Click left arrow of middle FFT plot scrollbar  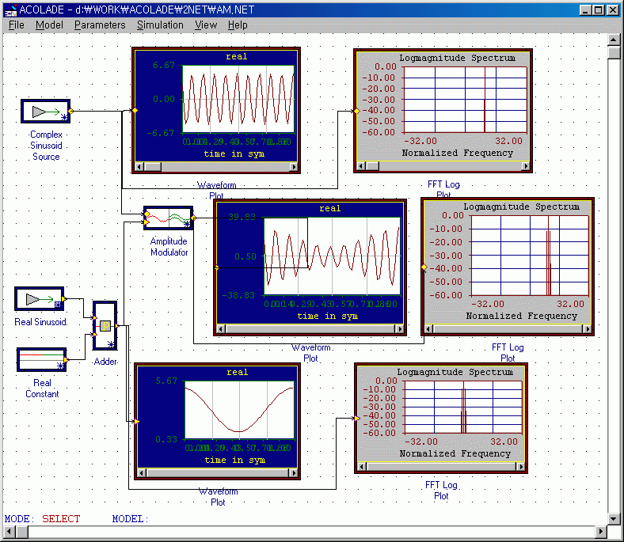coord(428,329)
